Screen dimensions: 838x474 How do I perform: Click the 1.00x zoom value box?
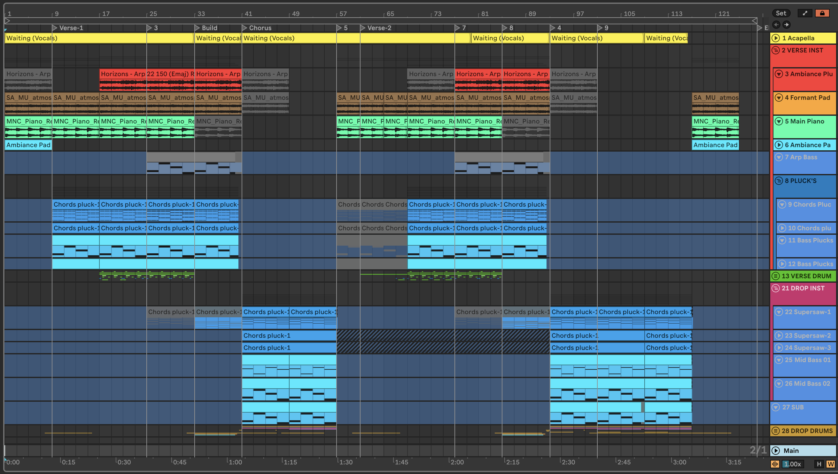coord(793,464)
